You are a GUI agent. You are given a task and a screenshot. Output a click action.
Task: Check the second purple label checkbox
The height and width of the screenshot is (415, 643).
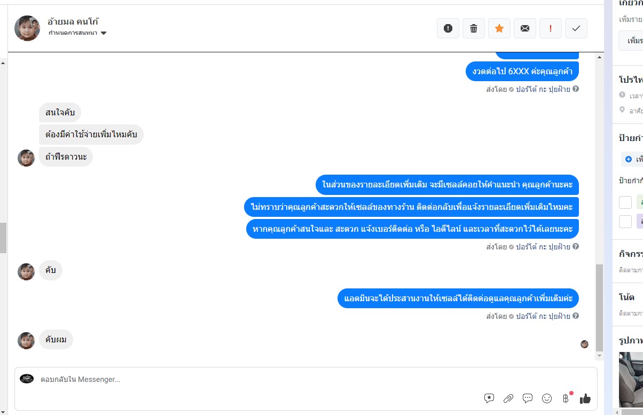(625, 221)
